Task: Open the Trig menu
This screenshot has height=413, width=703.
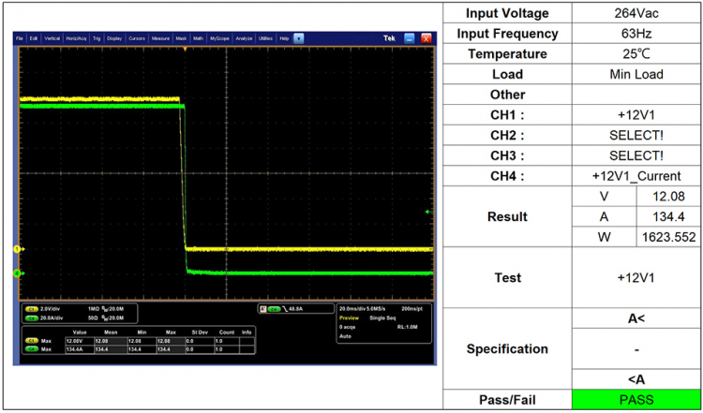Action: [x=95, y=38]
